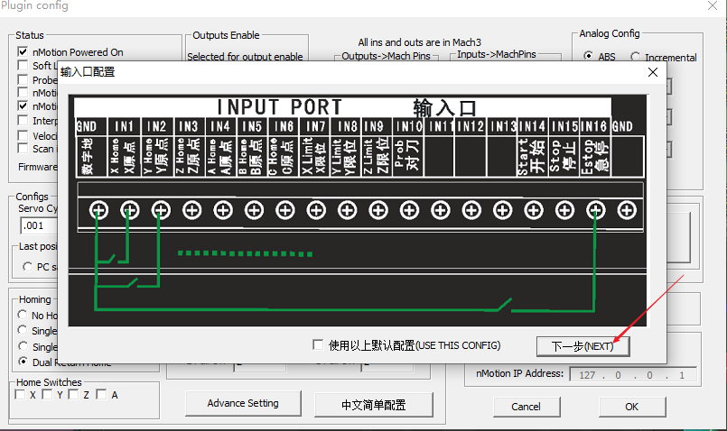Screen dimensions: 727x431
Task: Toggle the Veloci status checkbox
Action: (x=23, y=135)
